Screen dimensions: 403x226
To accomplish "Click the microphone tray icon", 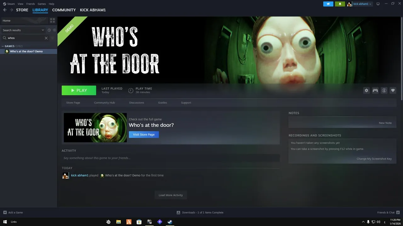I will (368, 222).
